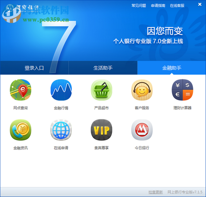Open the 金融行情 chart icon
Viewport: 206px width, 197px height.
pos(61,90)
